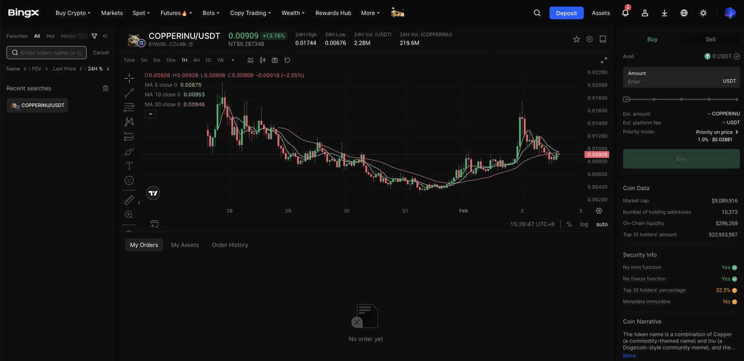Select the trend line drawing tool
The height and width of the screenshot is (361, 744).
click(129, 93)
